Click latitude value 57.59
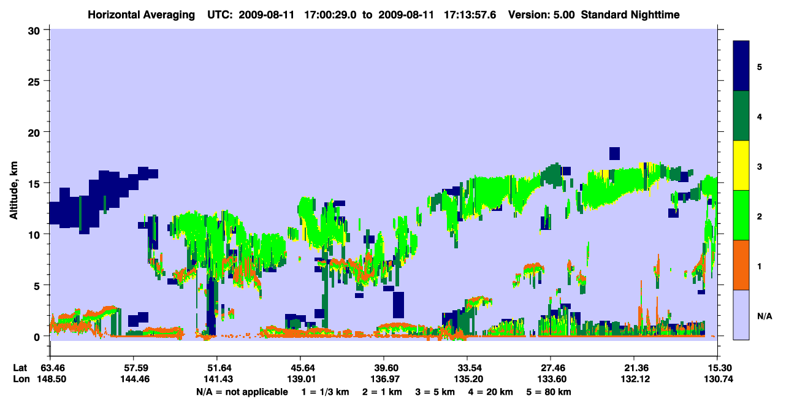The image size is (797, 409). (x=134, y=368)
